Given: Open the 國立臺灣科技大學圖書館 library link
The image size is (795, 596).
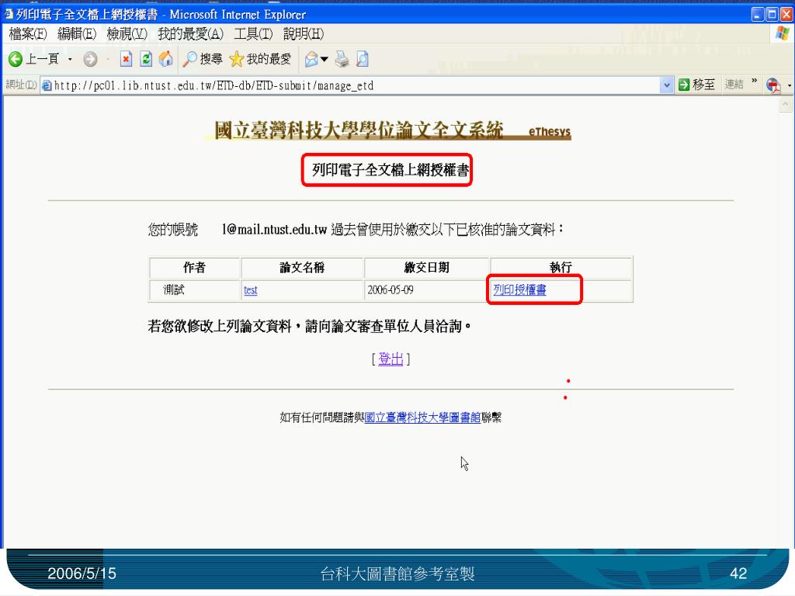Looking at the screenshot, I should (x=422, y=418).
